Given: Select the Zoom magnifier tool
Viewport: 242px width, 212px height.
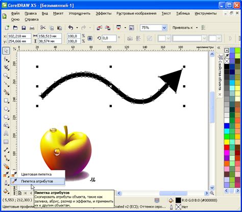Looking at the screenshot, I should click(x=6, y=76).
